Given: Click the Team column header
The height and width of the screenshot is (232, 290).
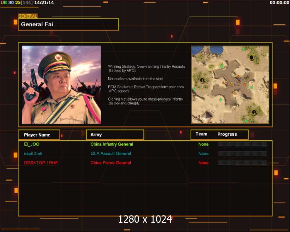Looking at the screenshot, I should tap(201, 134).
